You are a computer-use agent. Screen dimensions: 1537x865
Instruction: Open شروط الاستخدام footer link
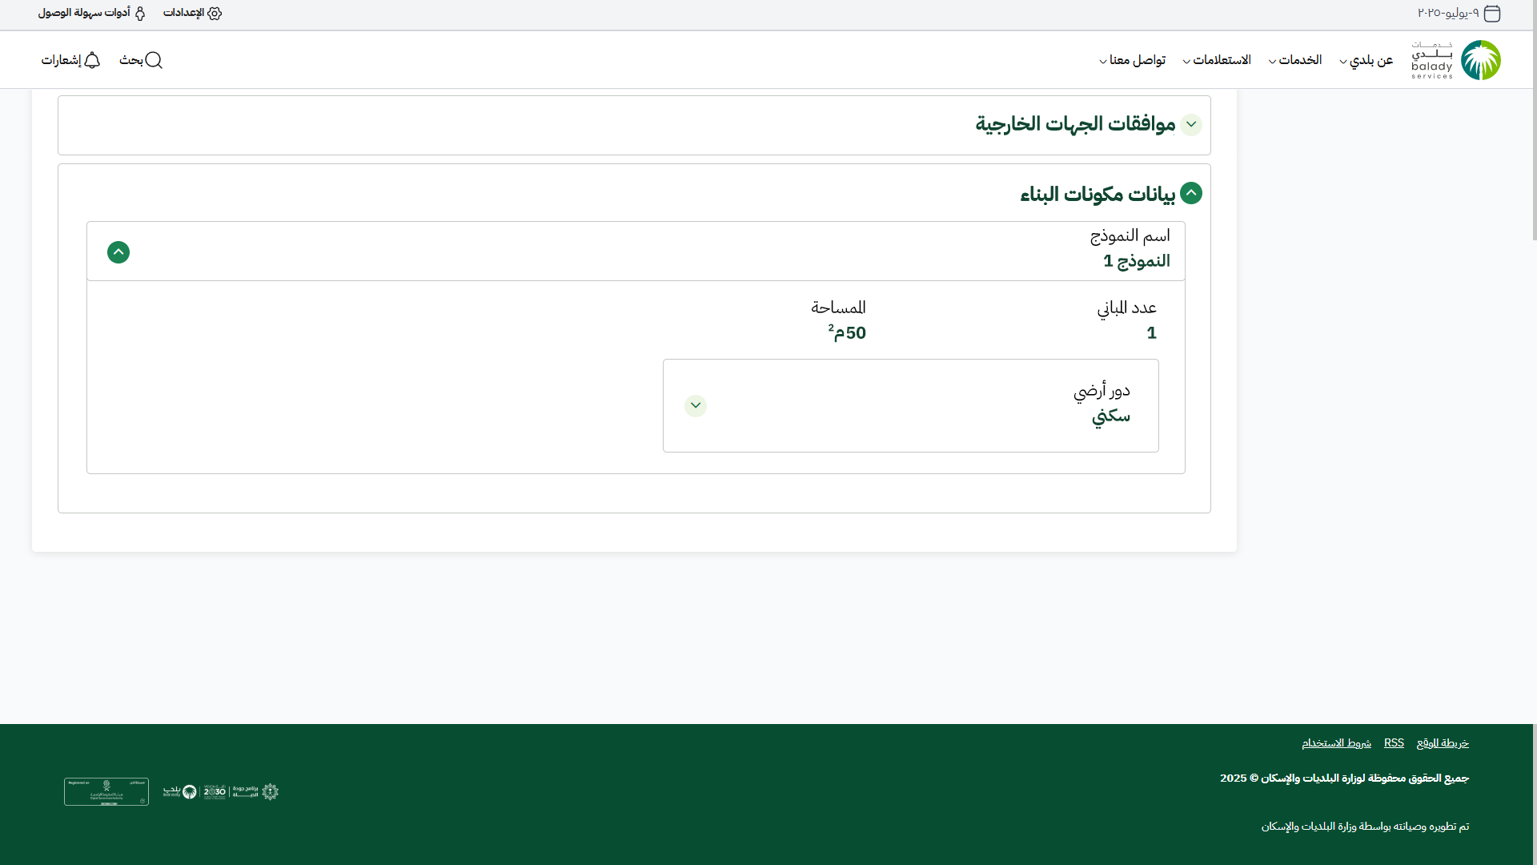1336,743
